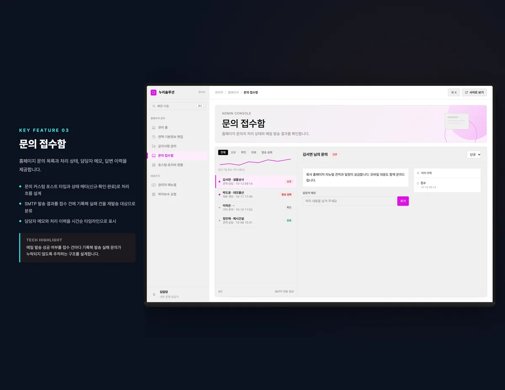Image resolution: width=505 pixels, height=390 pixels.
Task: Open 공지사항 관리 via its megaphone icon
Action: (154, 146)
